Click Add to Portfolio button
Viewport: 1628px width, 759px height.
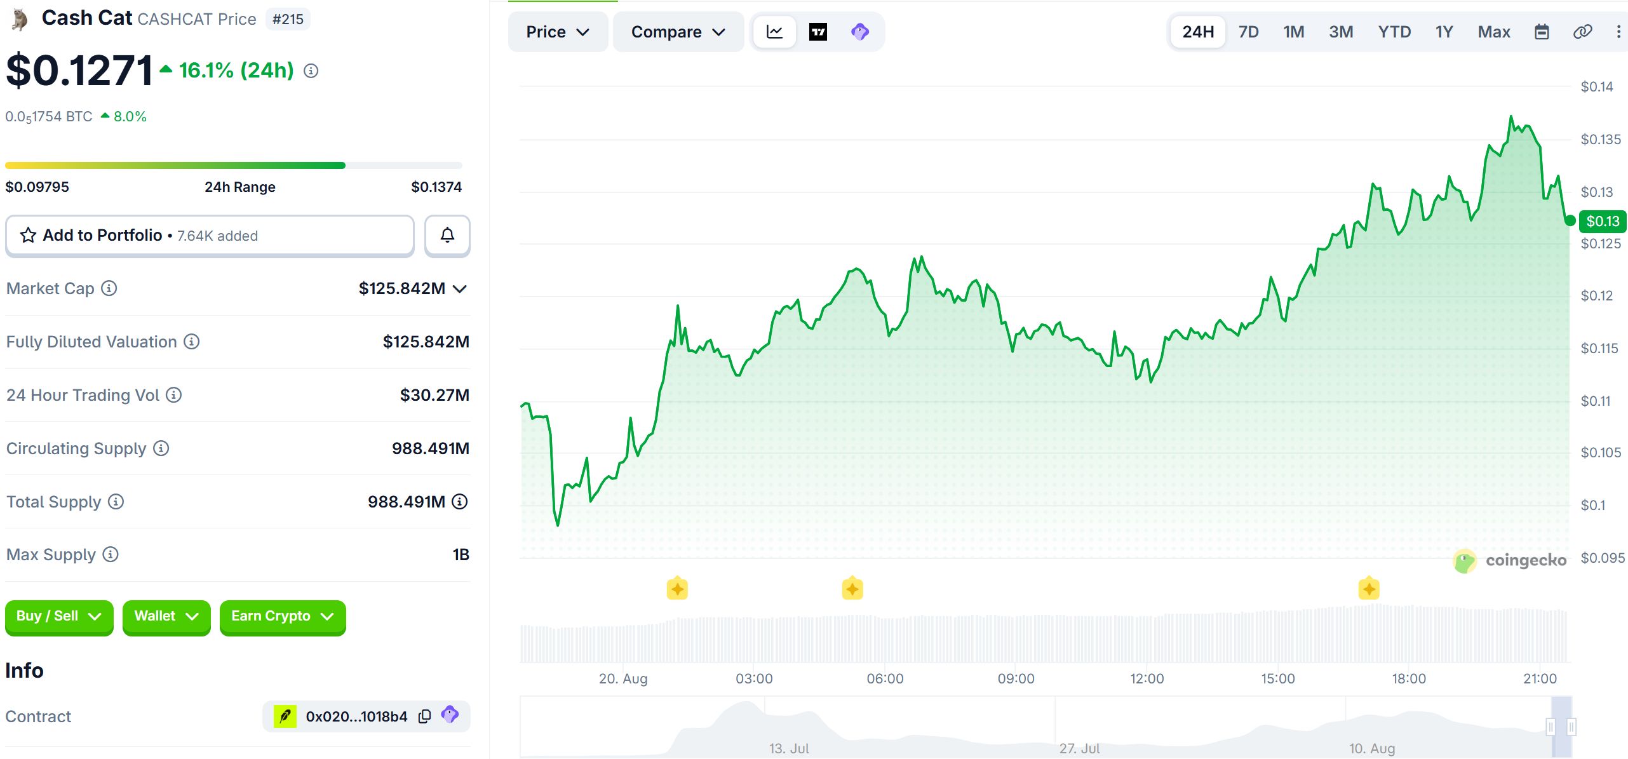(210, 236)
